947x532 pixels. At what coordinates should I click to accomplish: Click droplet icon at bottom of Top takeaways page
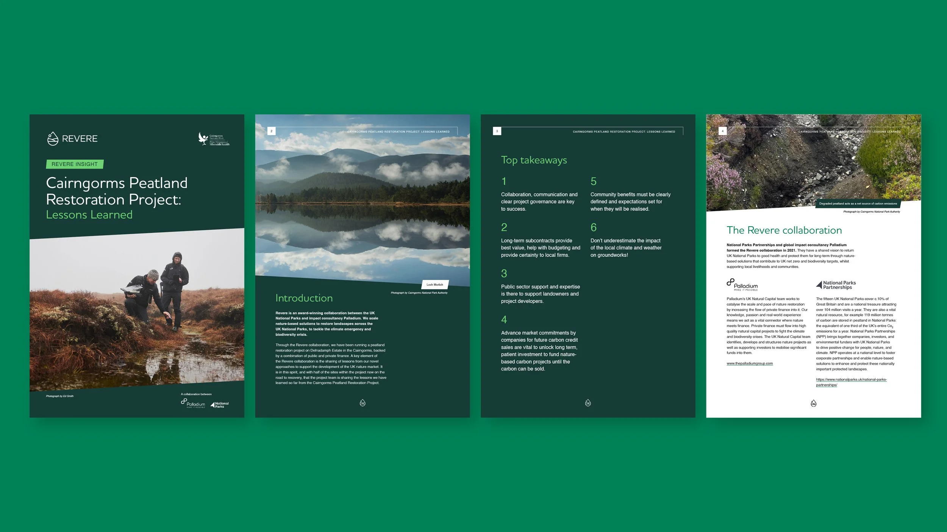coord(588,403)
